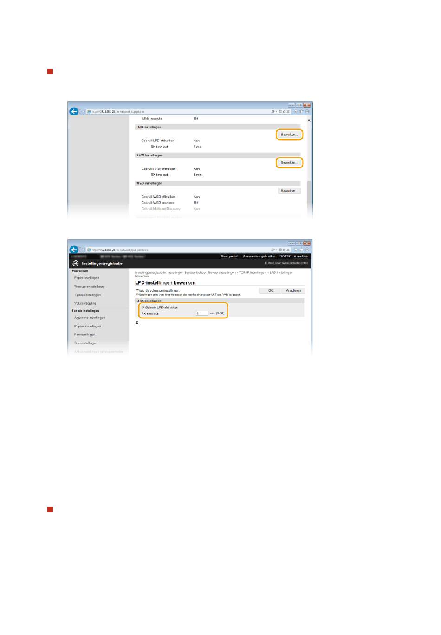This screenshot has height=635, width=441.
Task: Go forward in the lower browser window
Action: coord(82,250)
